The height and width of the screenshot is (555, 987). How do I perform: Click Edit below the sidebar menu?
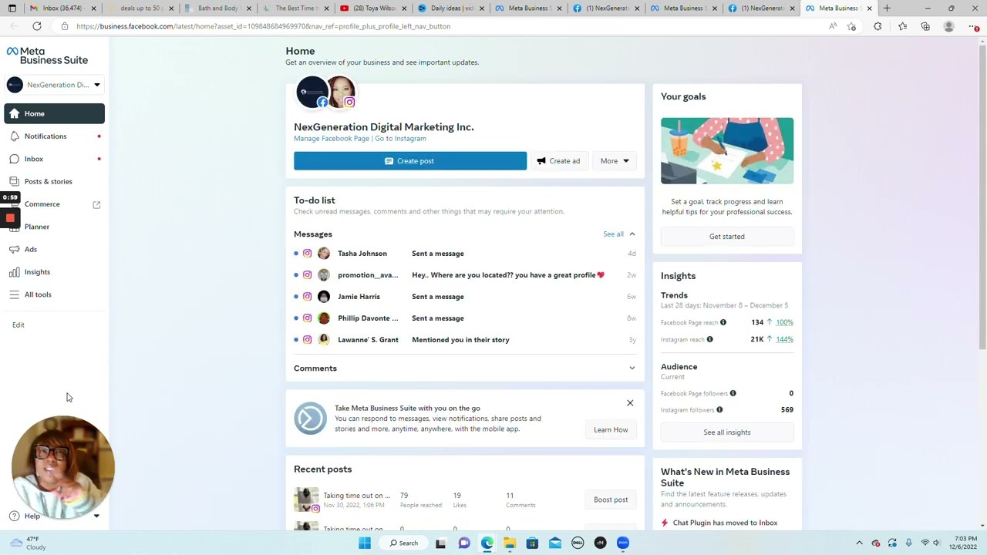click(19, 325)
